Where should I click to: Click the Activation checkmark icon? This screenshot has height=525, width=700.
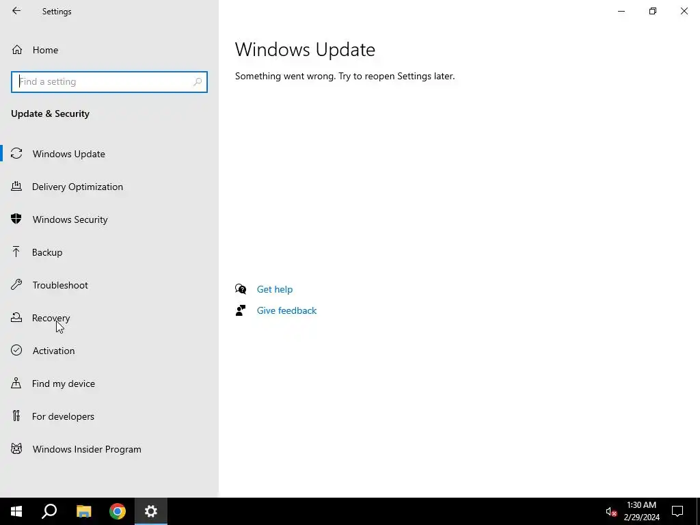[16, 350]
